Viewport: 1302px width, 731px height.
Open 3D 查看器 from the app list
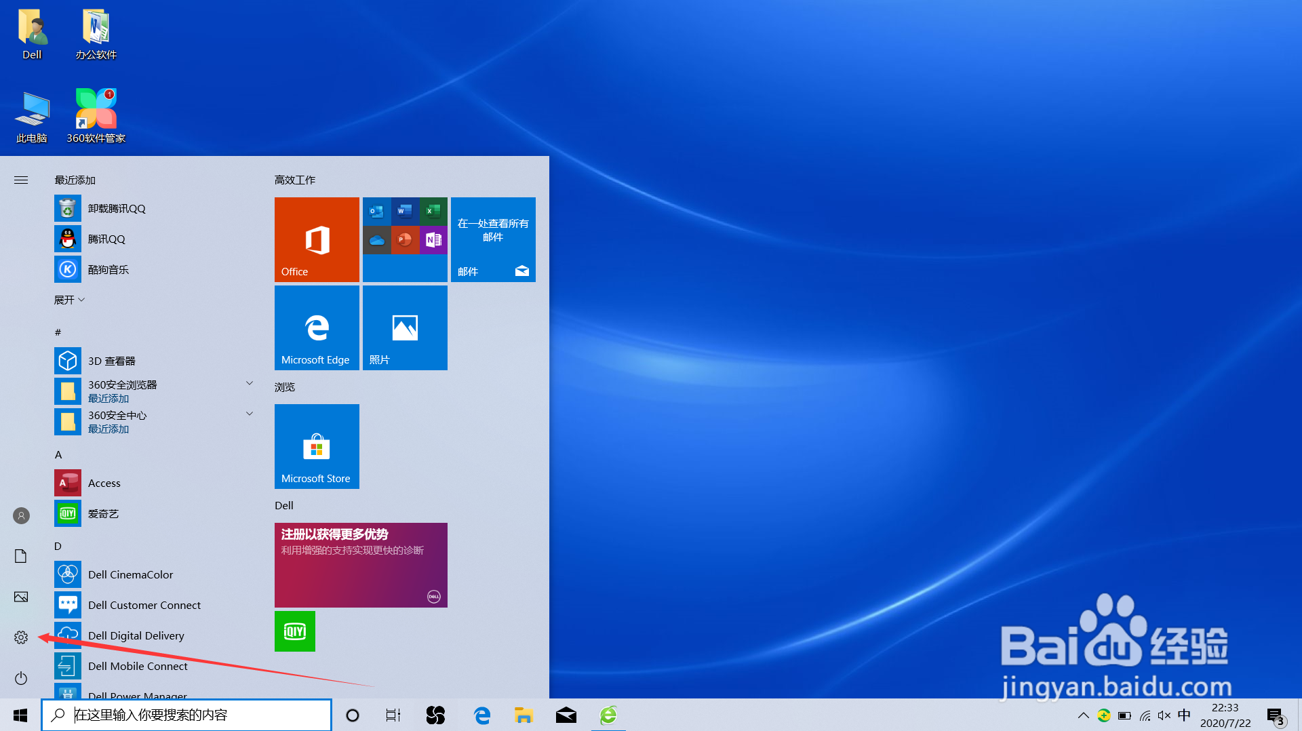(x=156, y=361)
